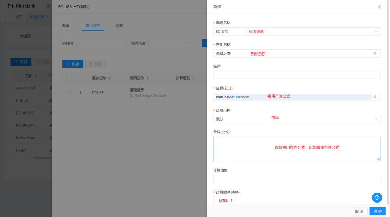Switch to the 公式 tab
Screen dimensions: 390x217
(119, 26)
